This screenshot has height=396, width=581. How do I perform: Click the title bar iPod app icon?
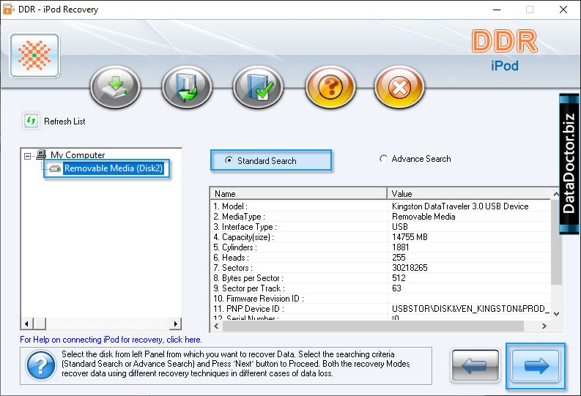point(8,10)
